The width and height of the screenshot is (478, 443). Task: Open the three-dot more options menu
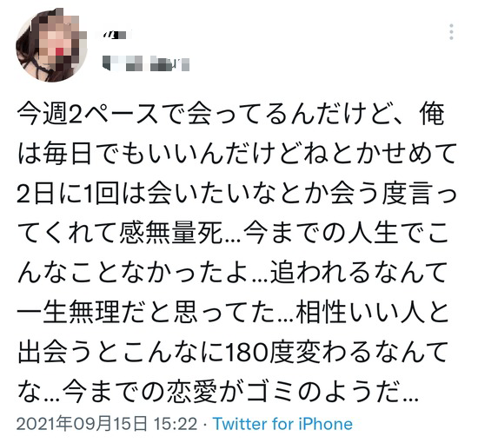point(451,31)
